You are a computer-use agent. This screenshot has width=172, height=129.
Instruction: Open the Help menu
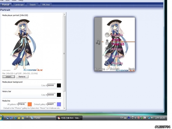pyautogui.click(x=21, y=1)
